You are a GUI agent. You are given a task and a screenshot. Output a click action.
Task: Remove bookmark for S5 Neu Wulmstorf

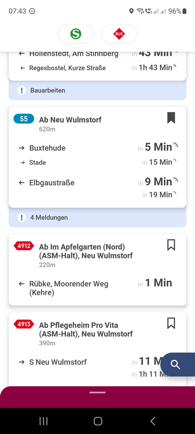pyautogui.click(x=171, y=118)
